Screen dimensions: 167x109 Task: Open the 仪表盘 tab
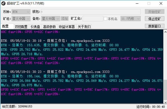click(35, 27)
